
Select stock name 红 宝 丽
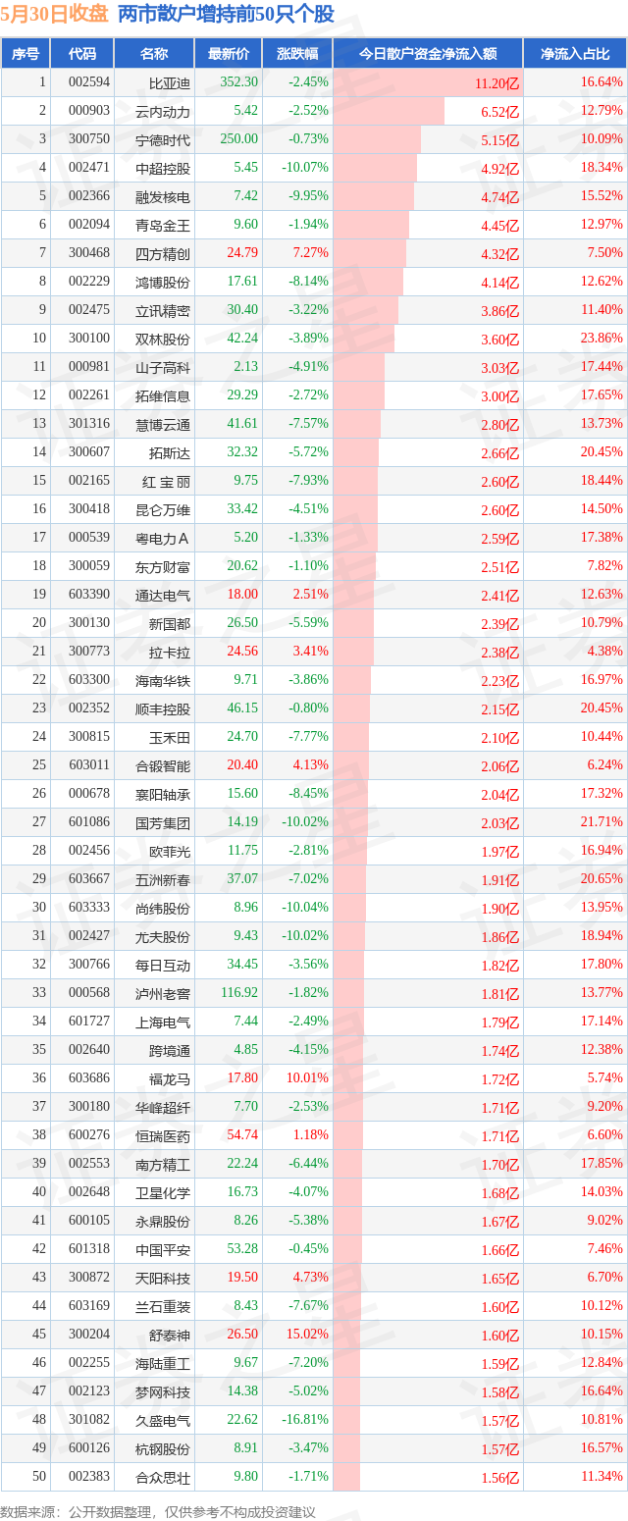click(167, 481)
